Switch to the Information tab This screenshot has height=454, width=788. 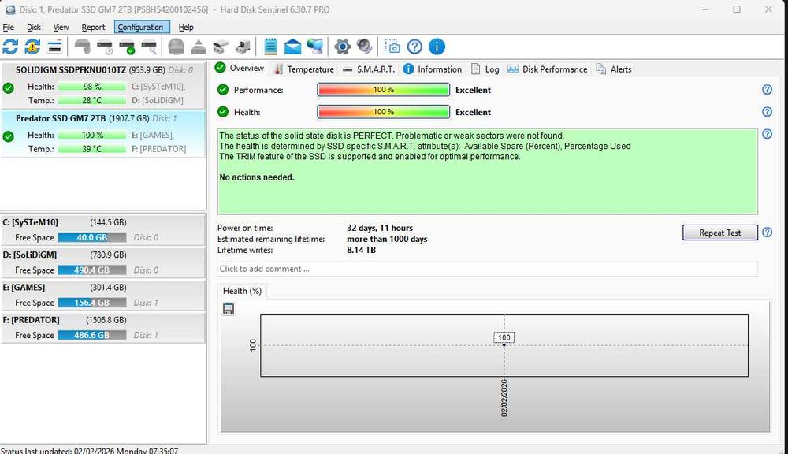[433, 69]
